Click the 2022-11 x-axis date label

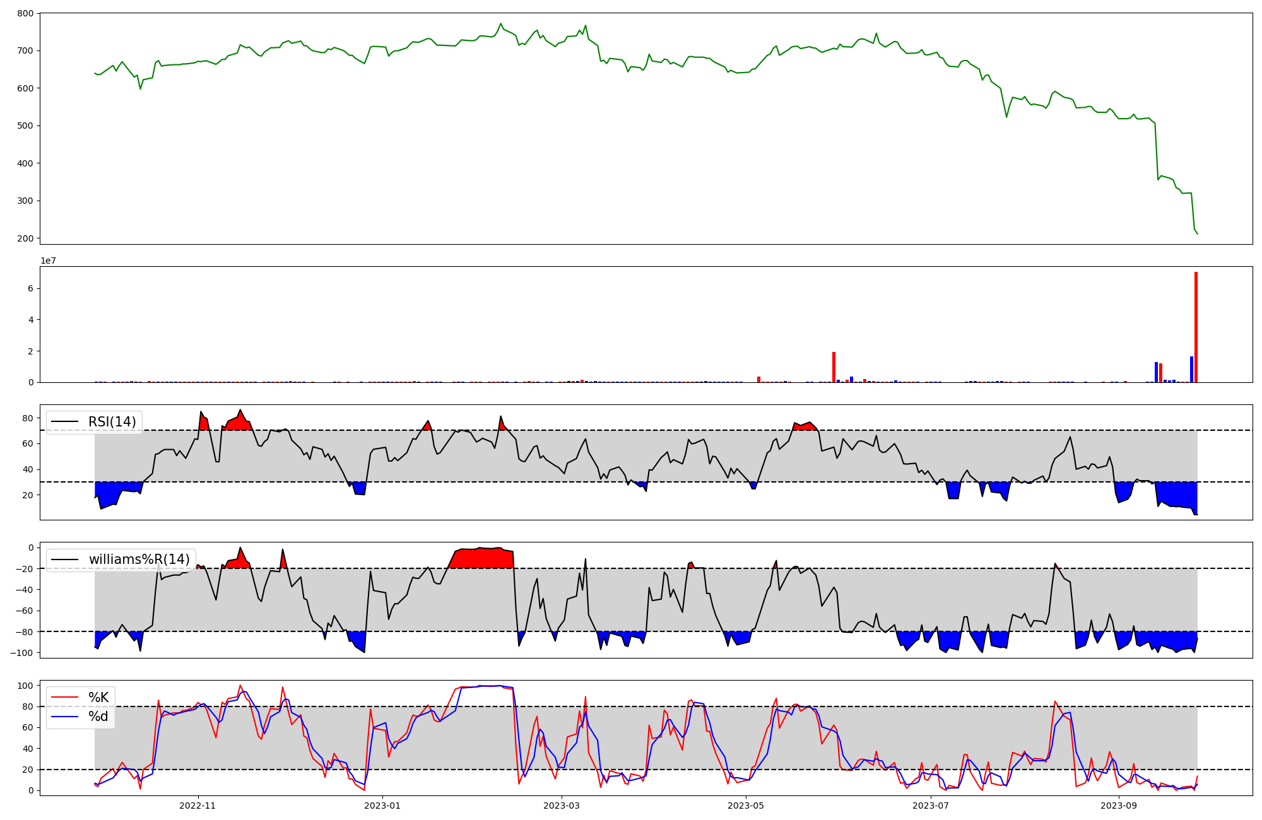coord(198,805)
